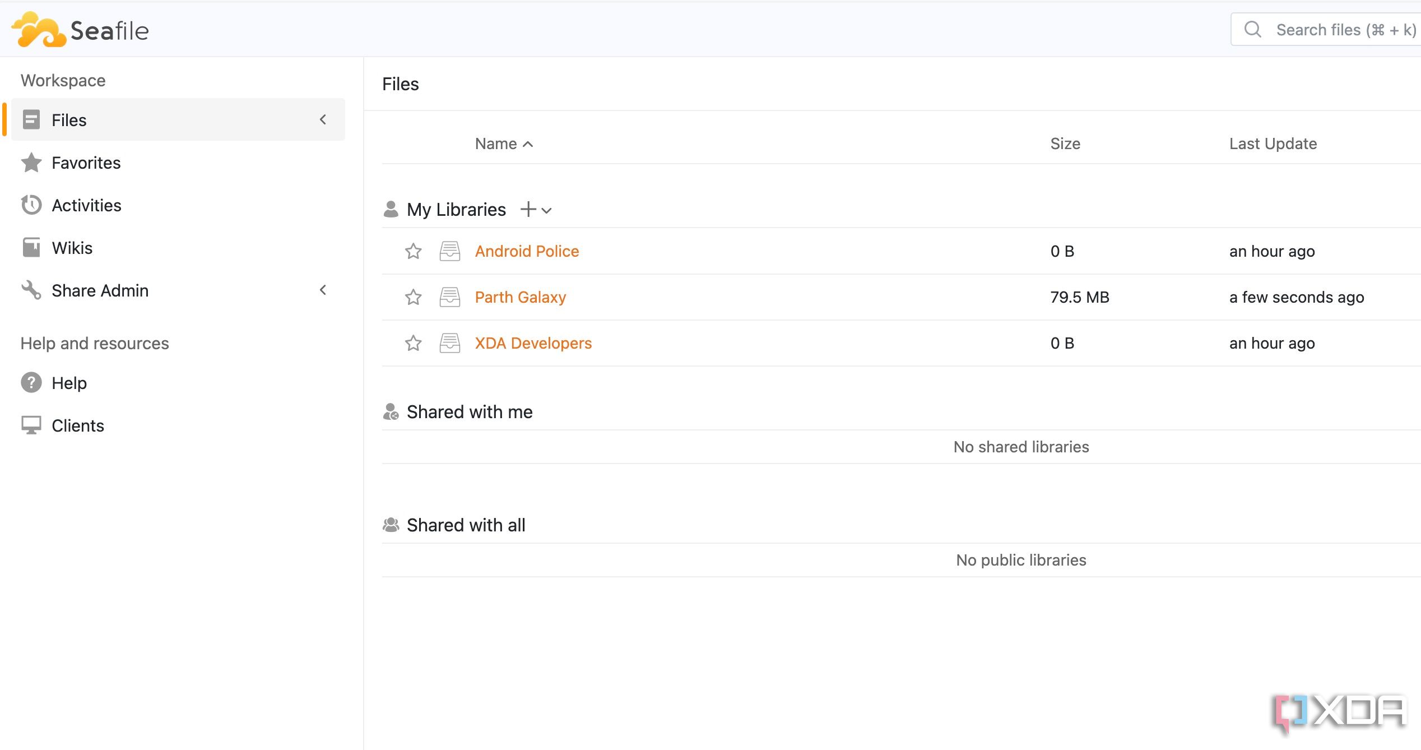The image size is (1421, 750).
Task: Click the Files page title
Action: coord(400,84)
